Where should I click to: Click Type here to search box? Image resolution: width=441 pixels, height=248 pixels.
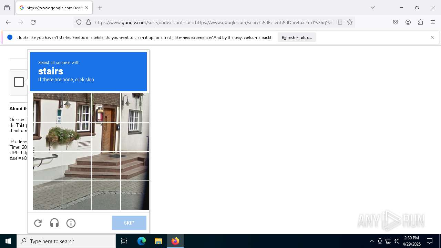pos(66,241)
